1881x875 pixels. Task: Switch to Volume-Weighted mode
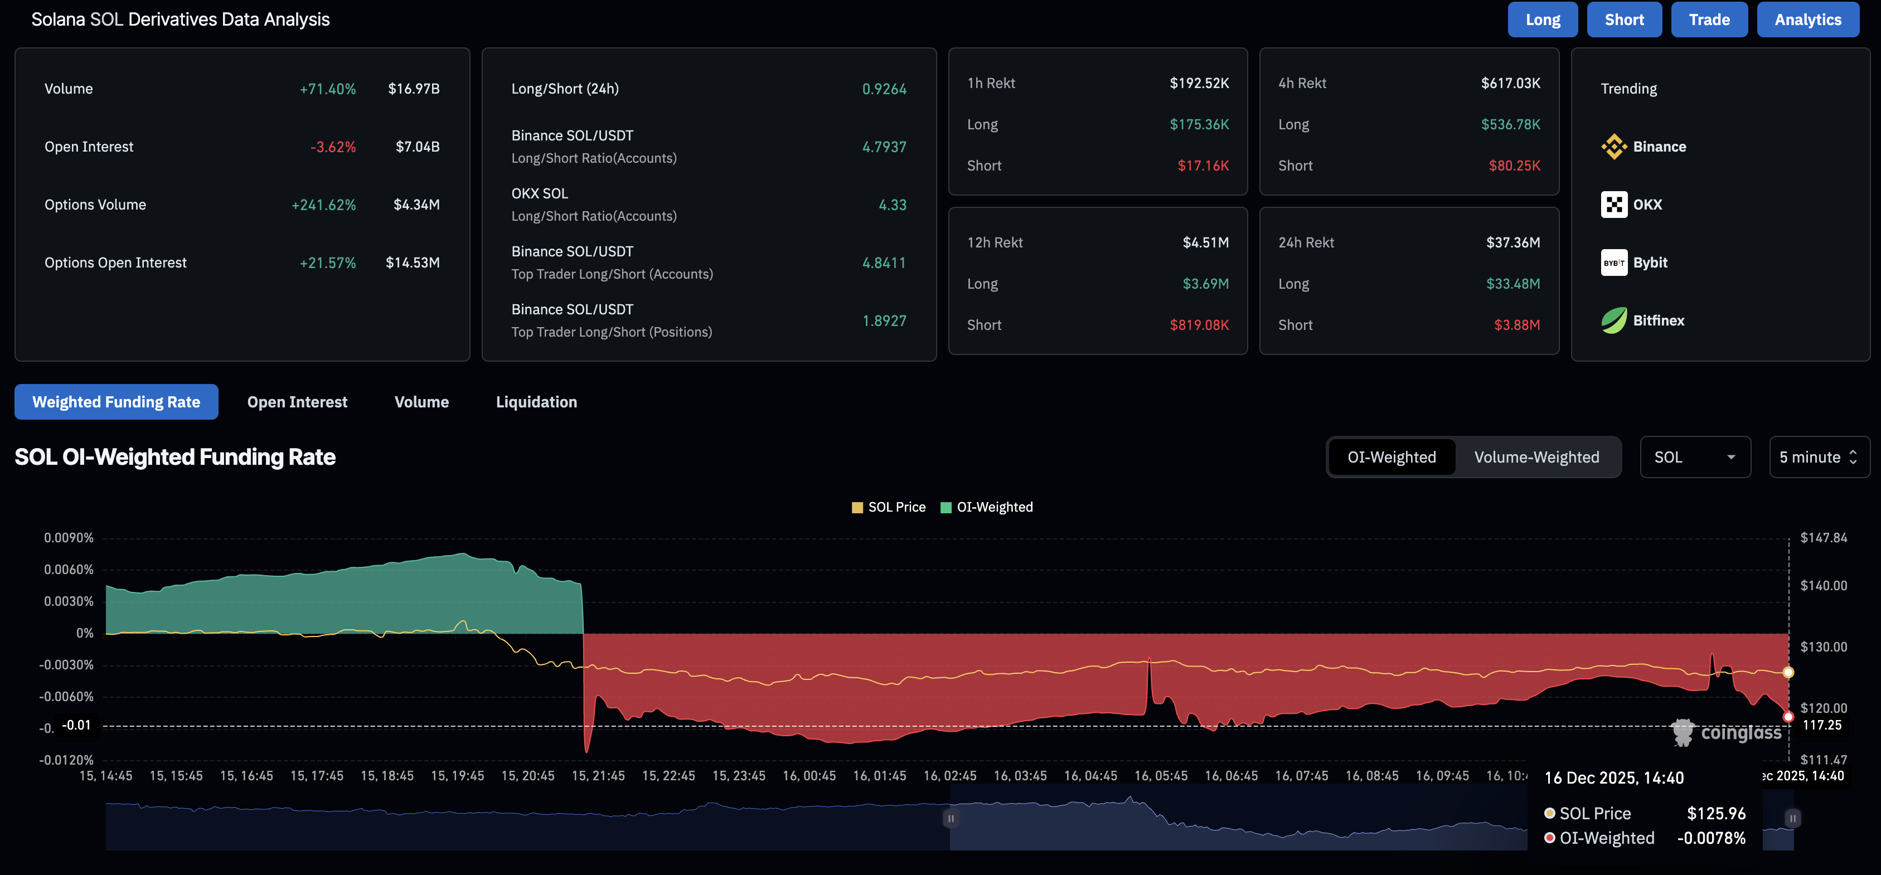point(1536,457)
